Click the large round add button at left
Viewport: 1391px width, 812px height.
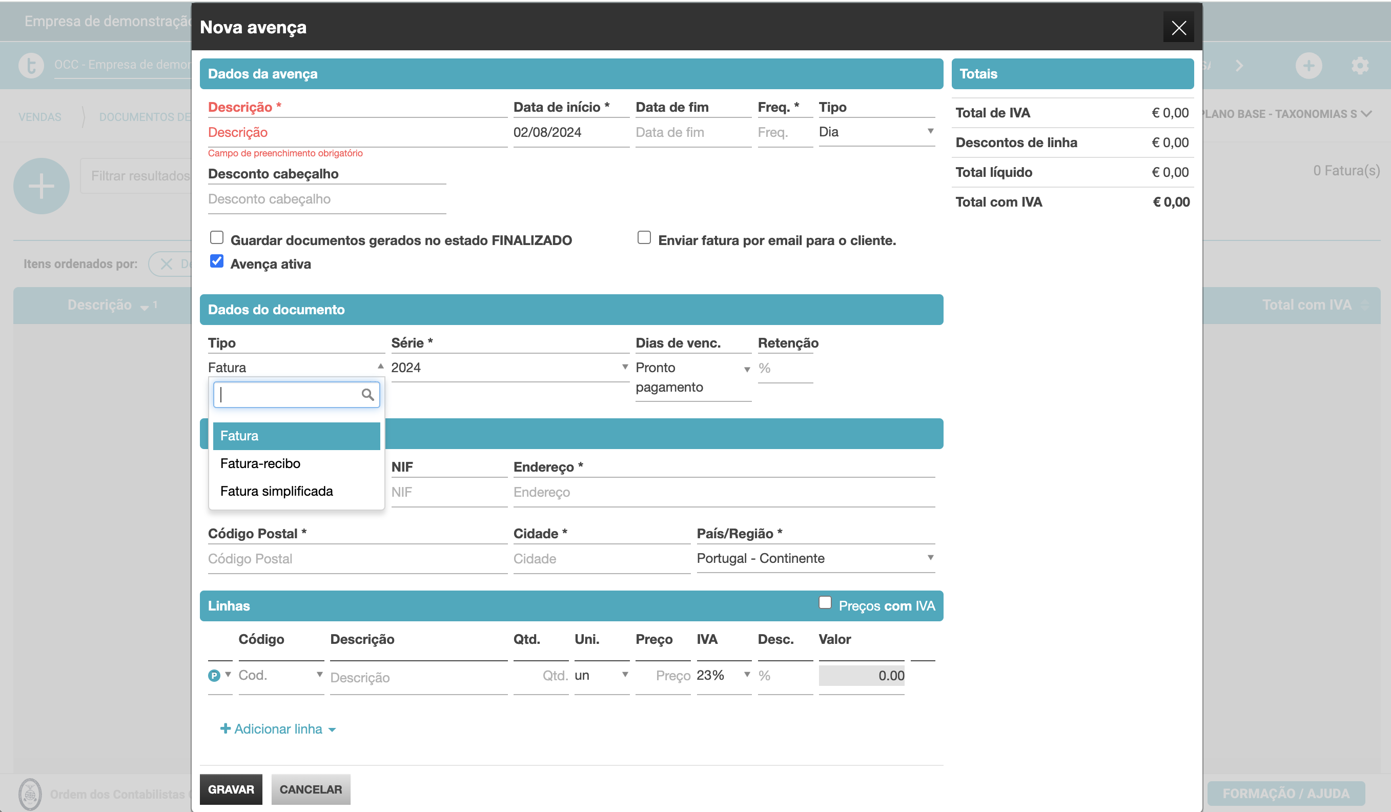click(42, 186)
